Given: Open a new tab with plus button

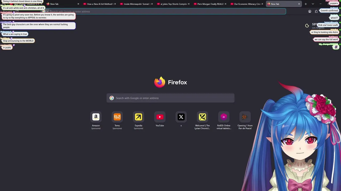Looking at the screenshot, I should pos(306,4).
